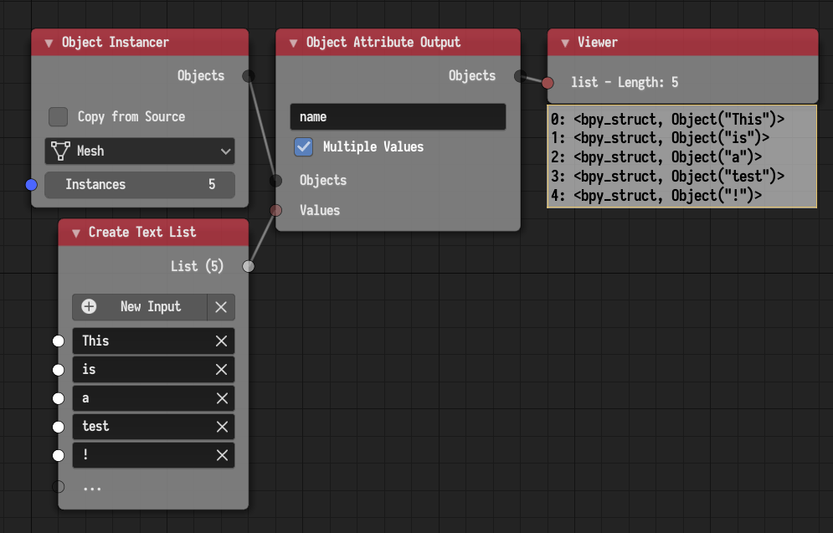This screenshot has height=533, width=833.
Task: Collapse the Object Attribute Output node
Action: 293,42
